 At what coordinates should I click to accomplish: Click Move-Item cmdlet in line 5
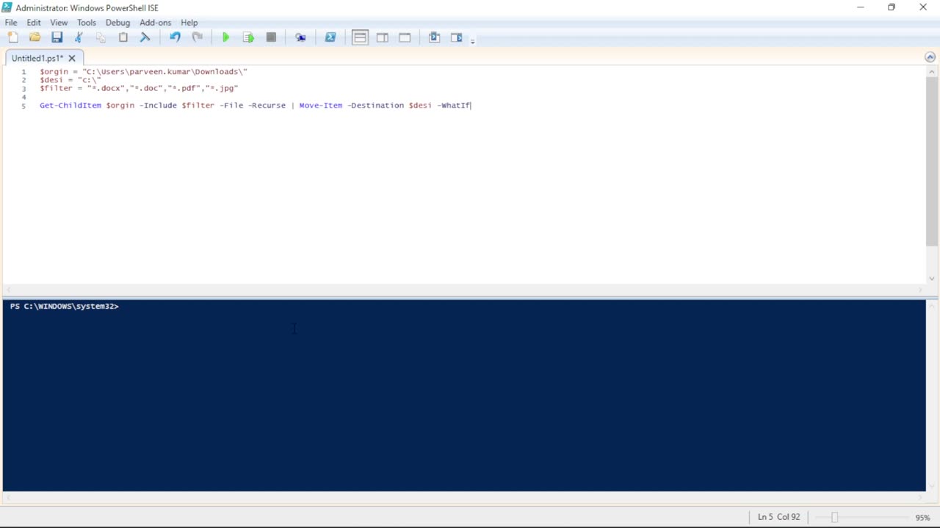point(321,106)
